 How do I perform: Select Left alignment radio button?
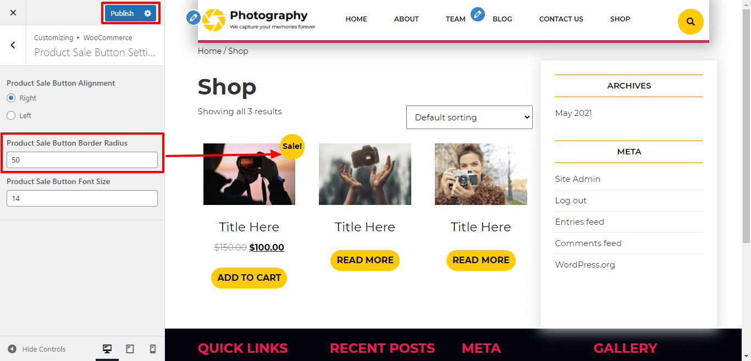[x=11, y=115]
